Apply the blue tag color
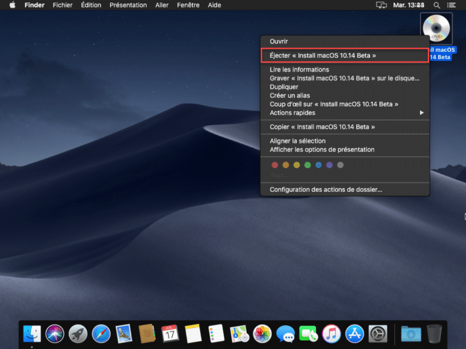 tap(319, 165)
